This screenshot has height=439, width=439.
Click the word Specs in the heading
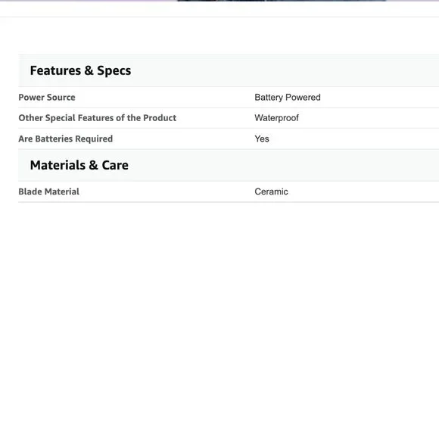pyautogui.click(x=114, y=70)
